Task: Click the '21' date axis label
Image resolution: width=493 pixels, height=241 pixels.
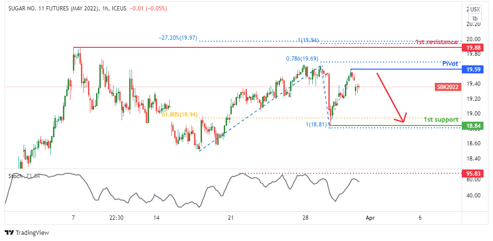Action: [x=231, y=218]
